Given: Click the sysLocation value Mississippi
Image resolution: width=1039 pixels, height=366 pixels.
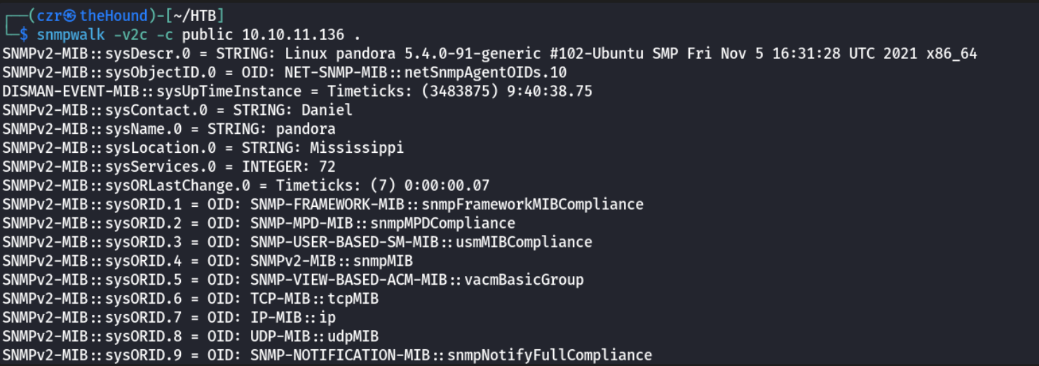Looking at the screenshot, I should coord(357,148).
